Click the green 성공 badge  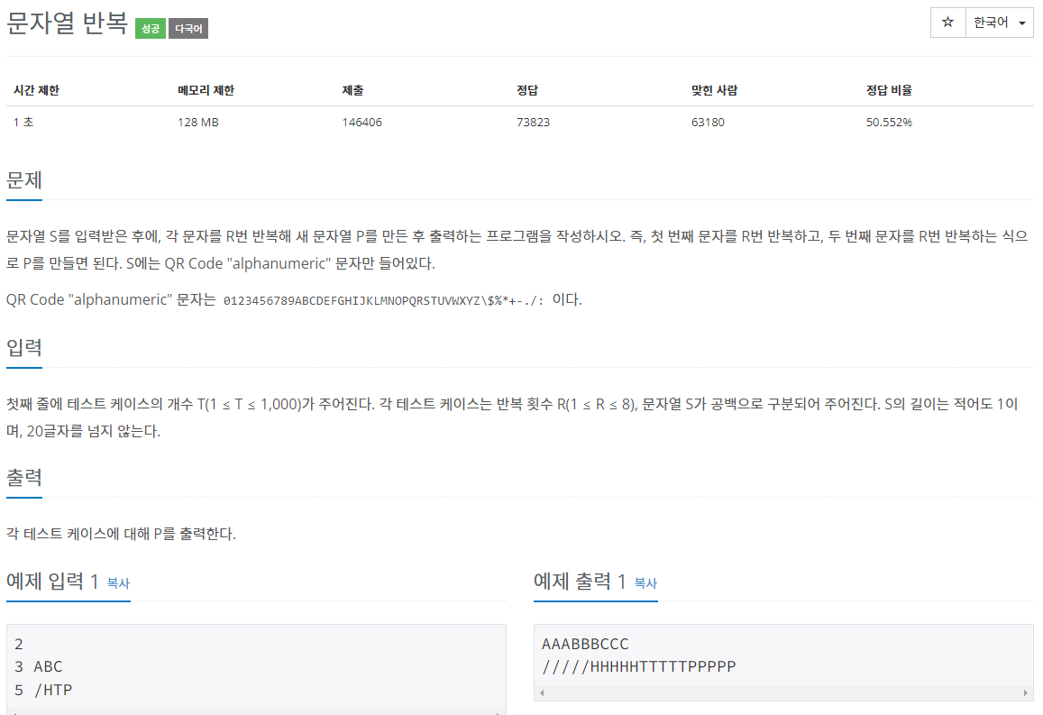click(151, 29)
